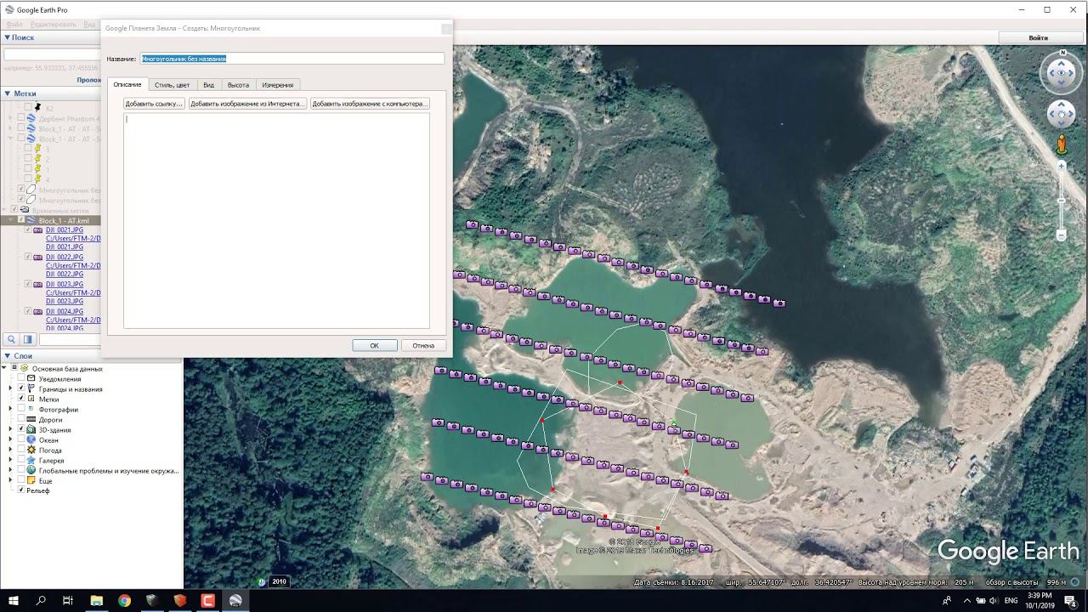
Task: Click the camera icon next to DJI_0021.JPG
Action: click(x=38, y=230)
